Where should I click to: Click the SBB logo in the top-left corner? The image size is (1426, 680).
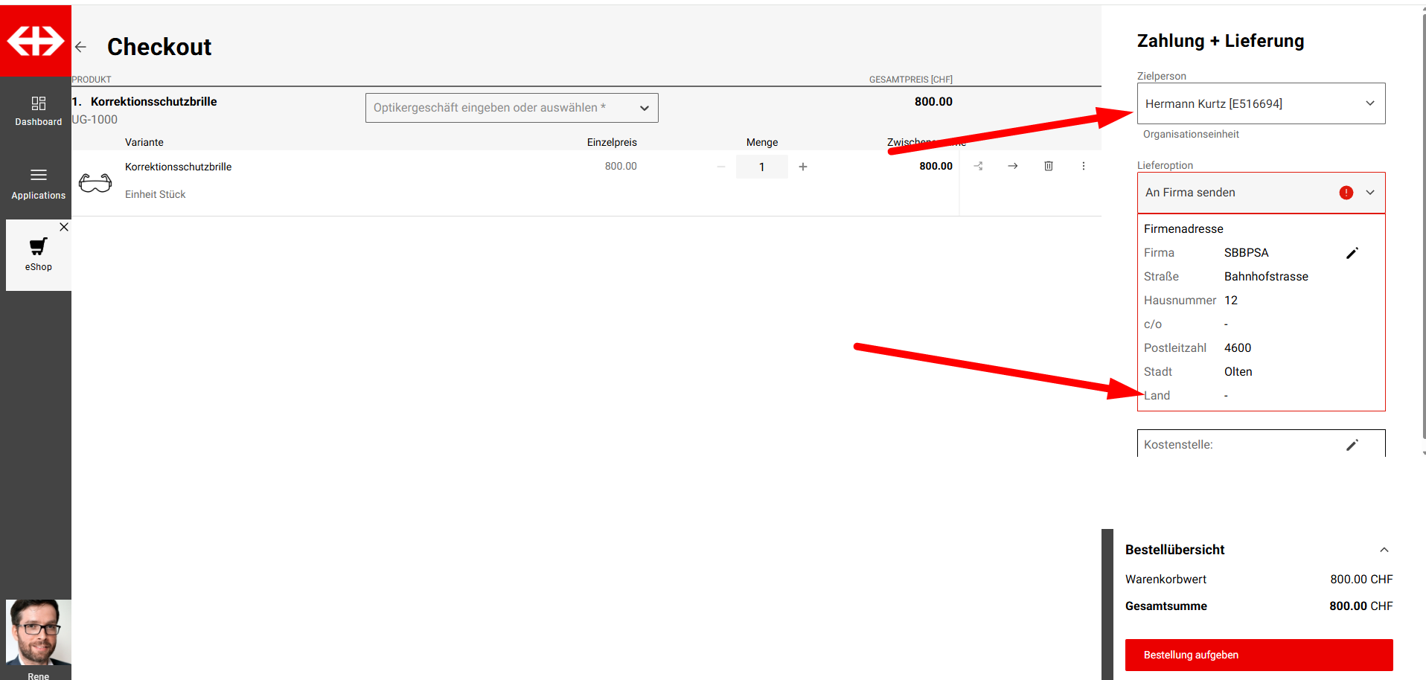coord(36,41)
